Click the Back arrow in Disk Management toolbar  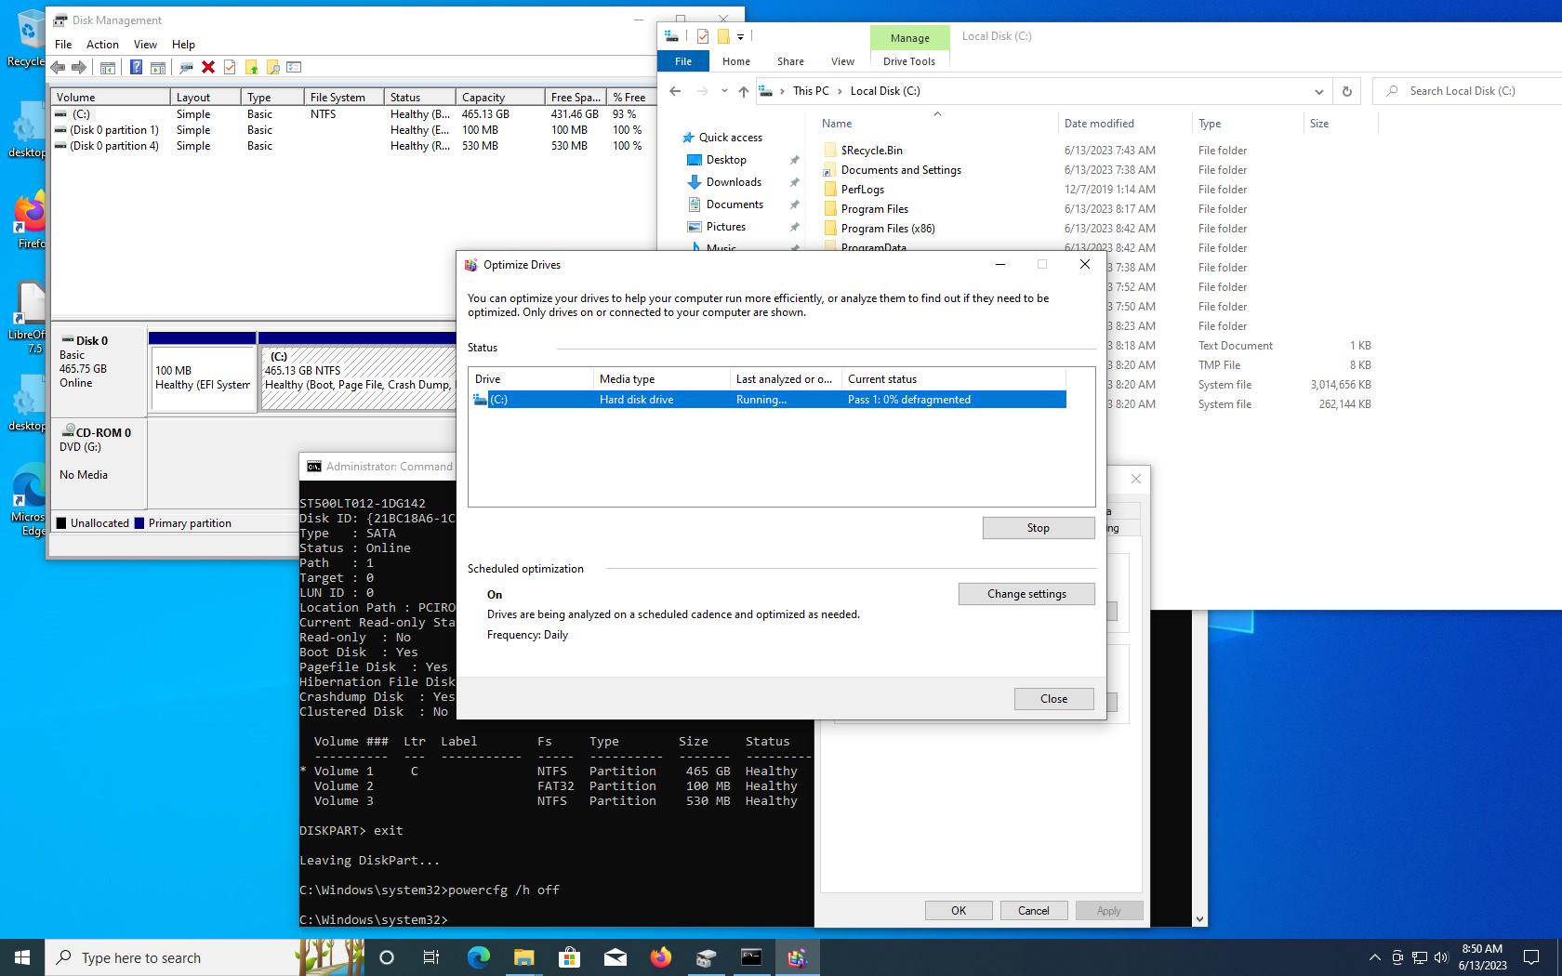pyautogui.click(x=58, y=67)
